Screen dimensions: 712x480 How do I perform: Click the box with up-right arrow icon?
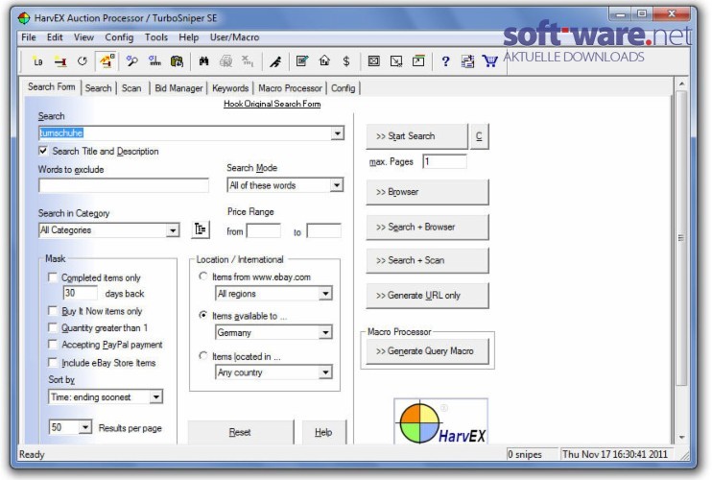click(x=418, y=61)
